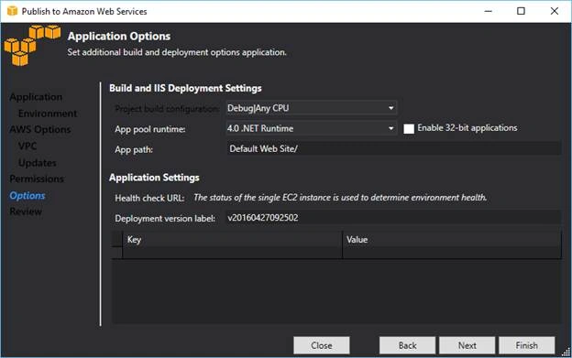This screenshot has width=572, height=358.
Task: Close the window with the X button
Action: click(554, 11)
